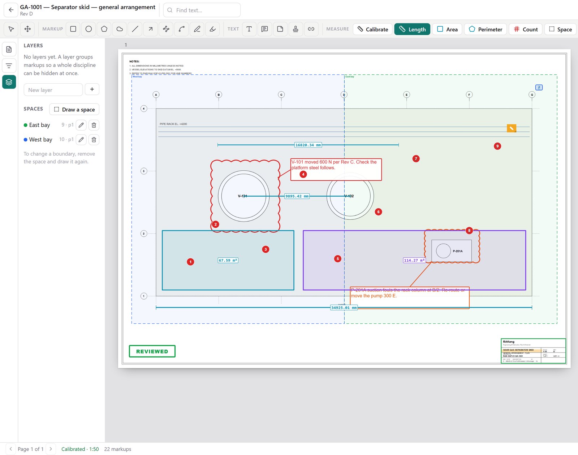Screen dimensions: 578x455
Task: Select the Ellipse markup tool
Action: 89,29
